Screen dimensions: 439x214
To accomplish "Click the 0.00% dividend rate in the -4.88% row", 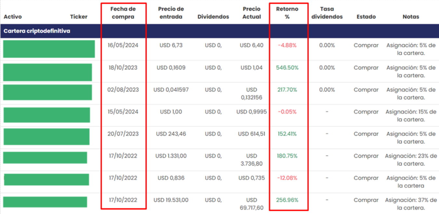I will tap(327, 45).
